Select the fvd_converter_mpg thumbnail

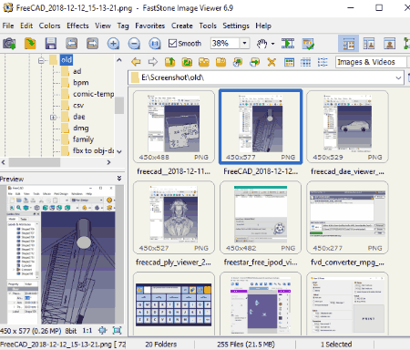[x=347, y=217]
